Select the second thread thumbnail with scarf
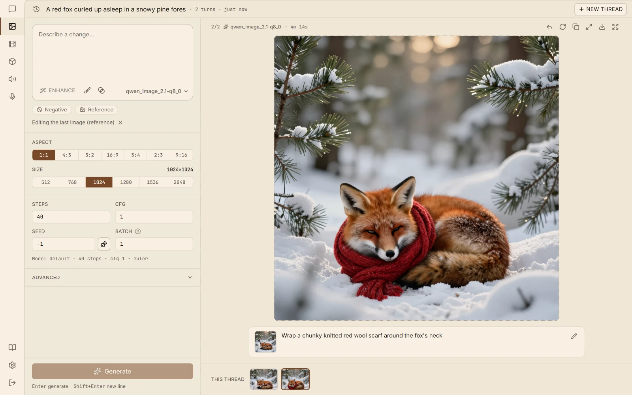 pyautogui.click(x=295, y=379)
